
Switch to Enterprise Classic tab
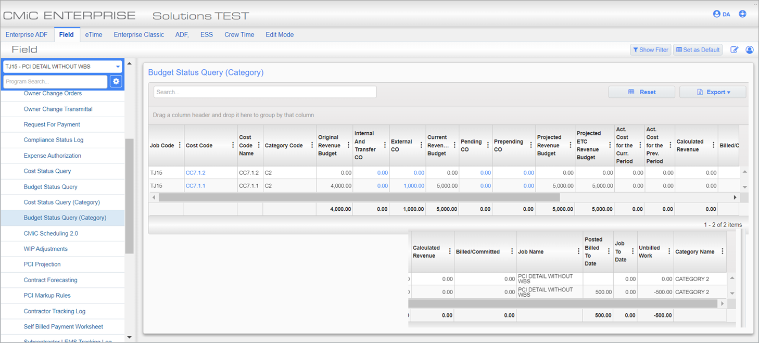(139, 35)
